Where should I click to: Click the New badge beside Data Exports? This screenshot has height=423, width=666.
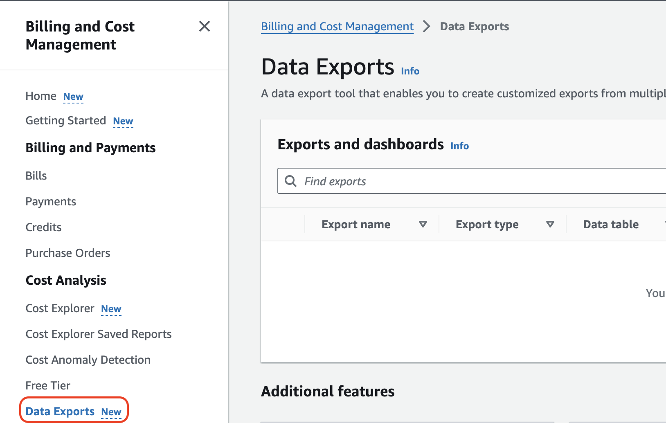pyautogui.click(x=111, y=412)
